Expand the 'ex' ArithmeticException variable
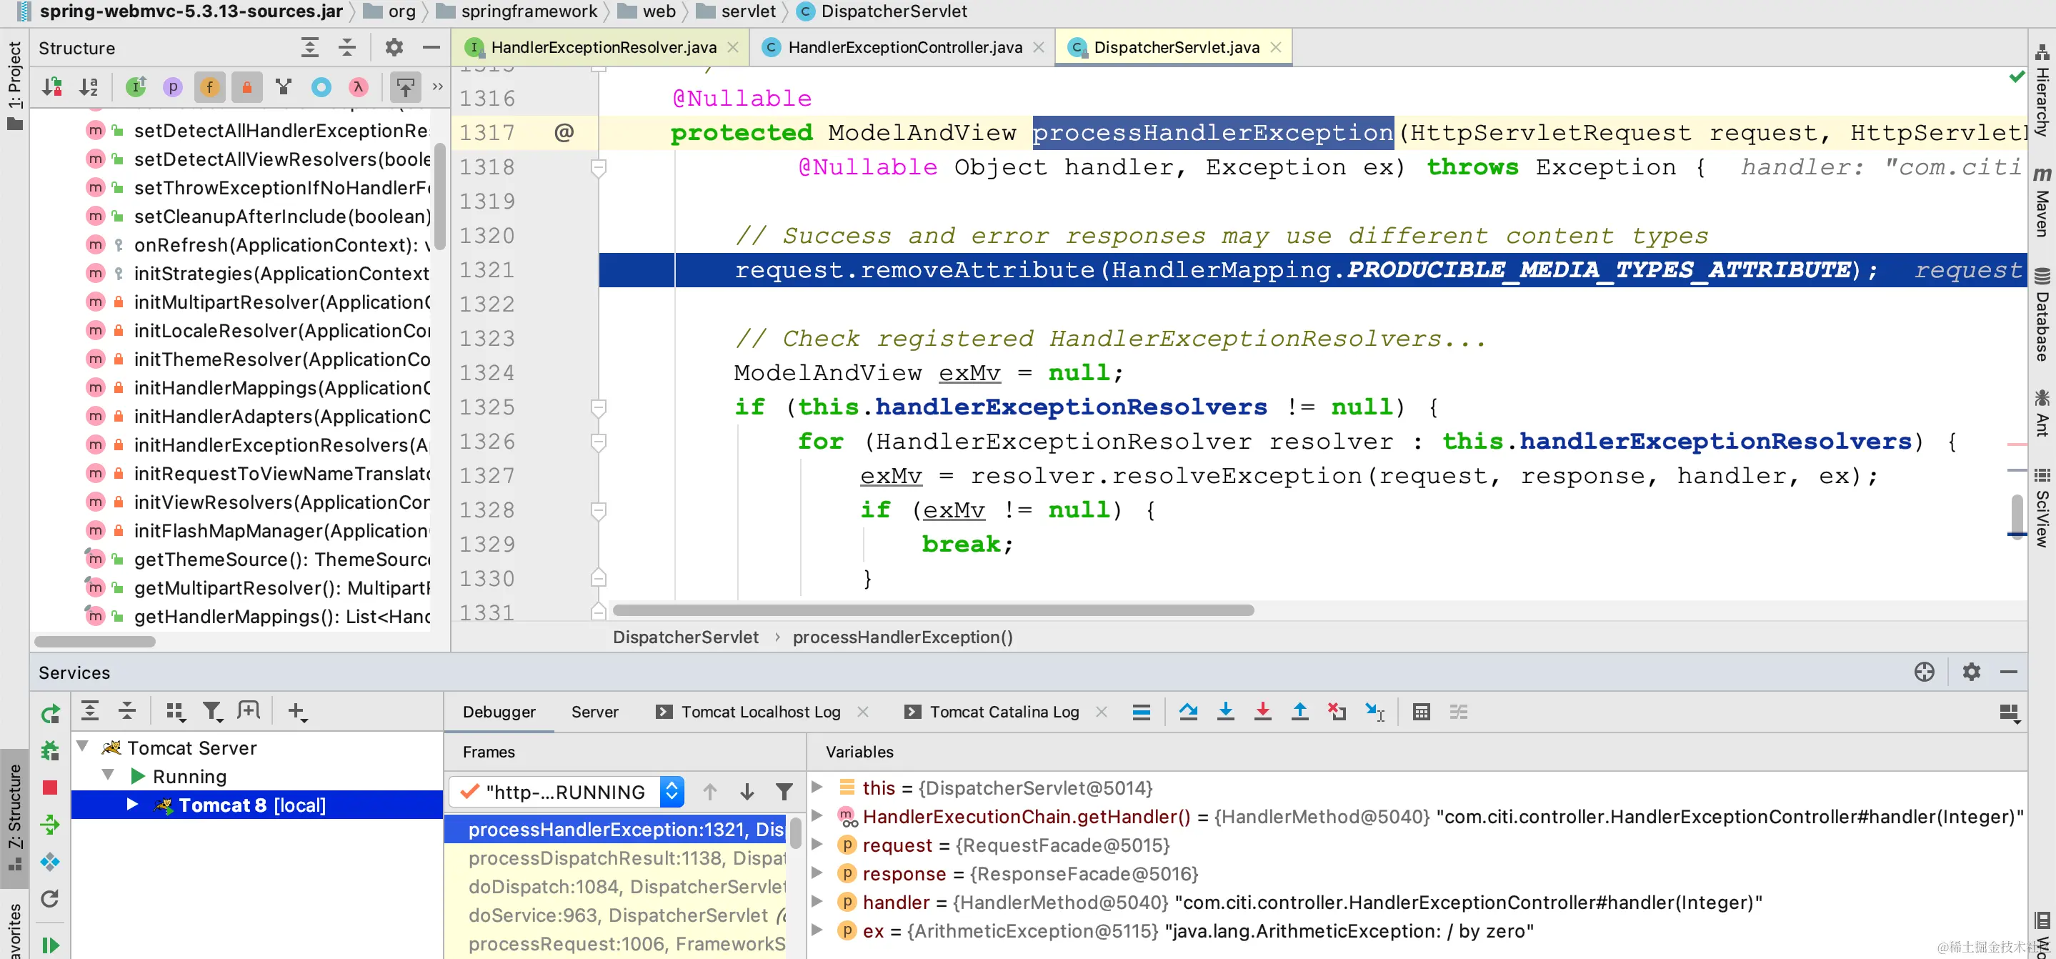The width and height of the screenshot is (2056, 959). [x=817, y=931]
